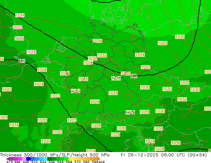Viewport: 211px width, 163px height.
Task: Click the "510" legend value
Action: (35, 162)
